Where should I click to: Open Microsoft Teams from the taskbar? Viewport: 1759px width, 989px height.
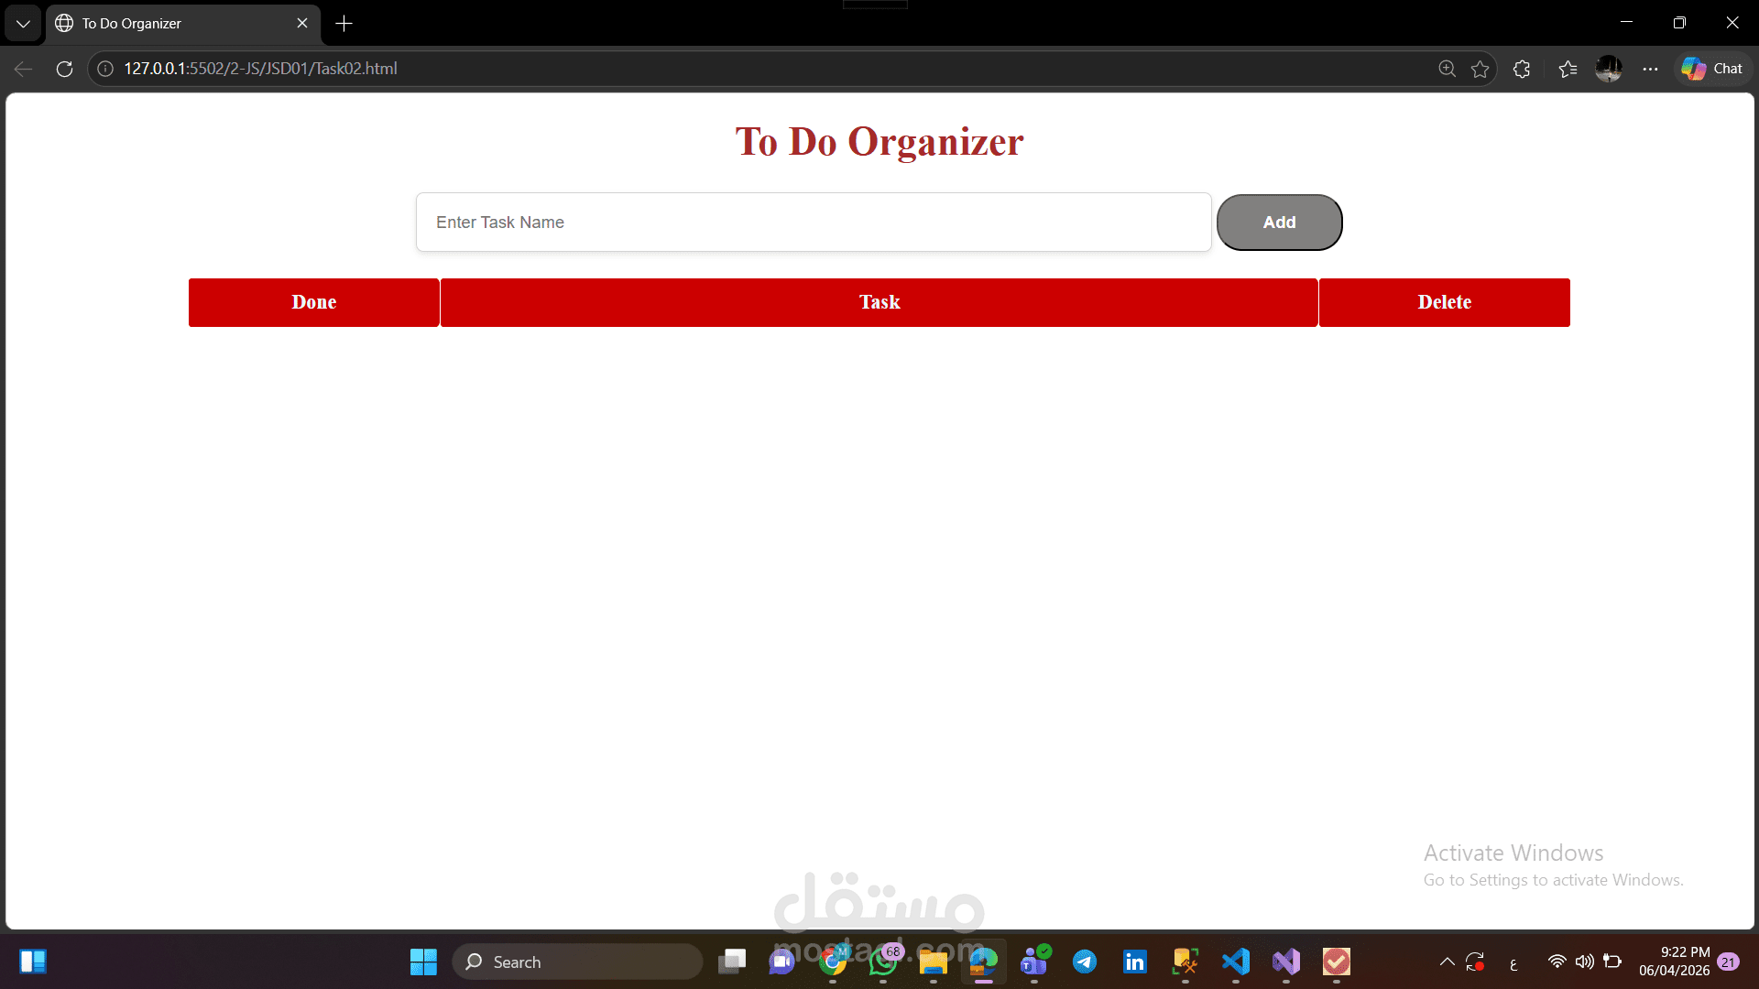click(1034, 962)
